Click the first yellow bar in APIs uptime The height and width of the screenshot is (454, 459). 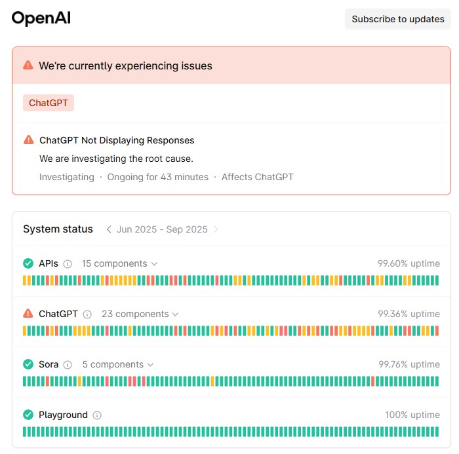[25, 280]
